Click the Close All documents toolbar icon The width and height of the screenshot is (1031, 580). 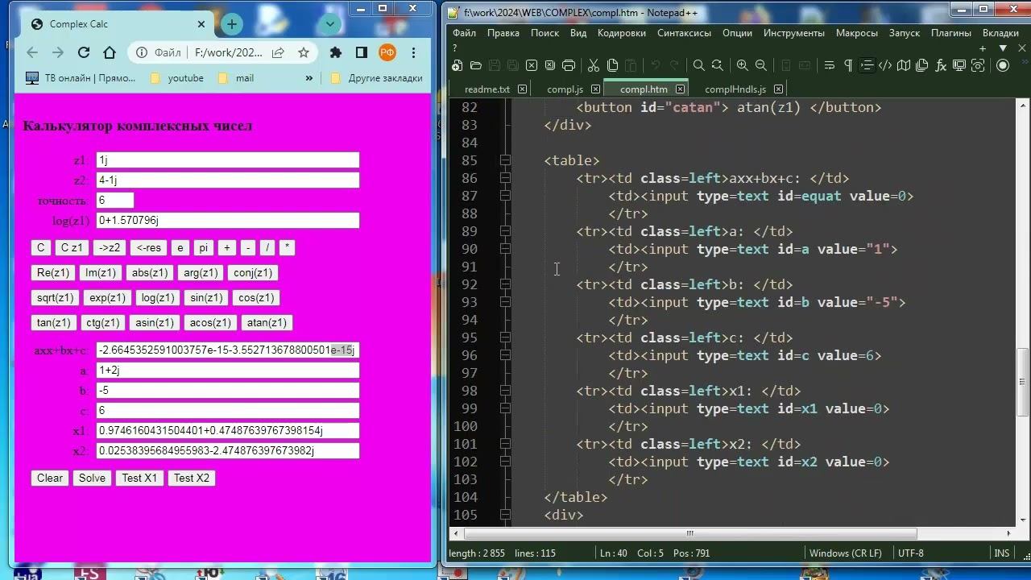pyautogui.click(x=550, y=65)
